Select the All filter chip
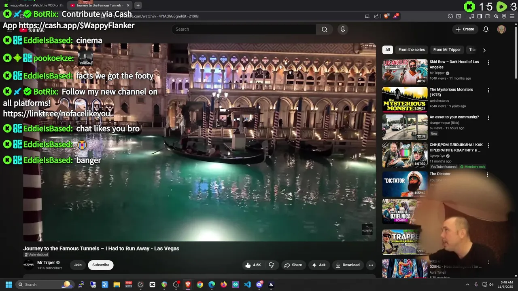The image size is (518, 291). (x=388, y=50)
